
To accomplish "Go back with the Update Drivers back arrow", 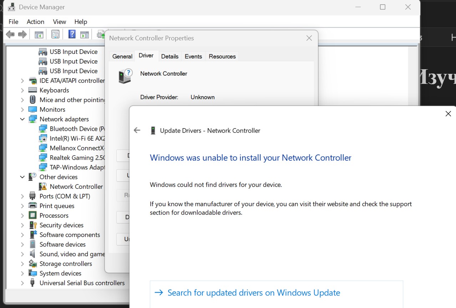I will 137,130.
